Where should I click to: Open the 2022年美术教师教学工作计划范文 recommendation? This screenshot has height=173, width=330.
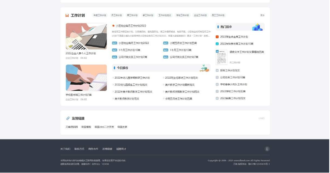(134, 92)
